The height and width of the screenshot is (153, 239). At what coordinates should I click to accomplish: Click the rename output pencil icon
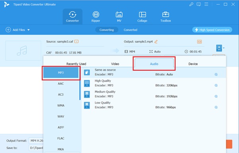click(x=156, y=42)
